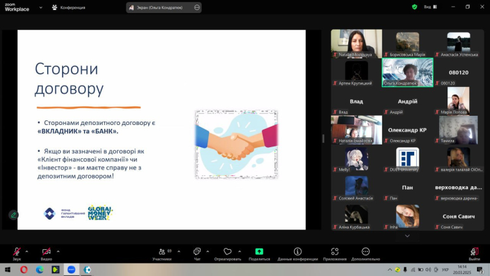Expand audio options arrow next to Звук
Screen dimensions: 490x276
pyautogui.click(x=27, y=250)
